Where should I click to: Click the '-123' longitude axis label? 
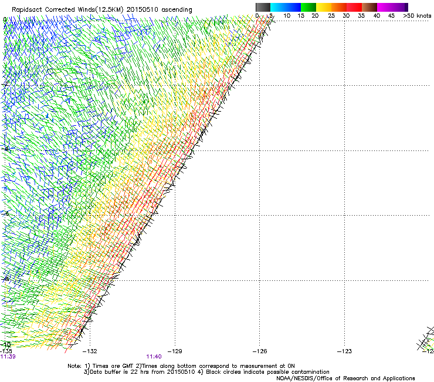[x=345, y=351]
